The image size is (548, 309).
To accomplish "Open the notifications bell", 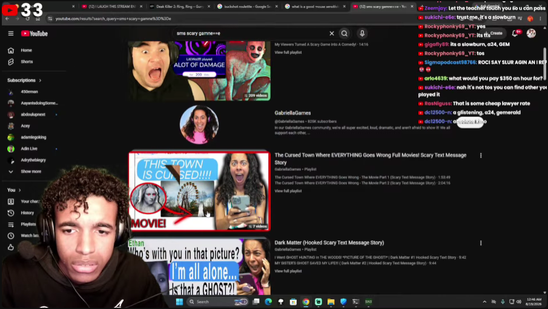I will (x=515, y=33).
